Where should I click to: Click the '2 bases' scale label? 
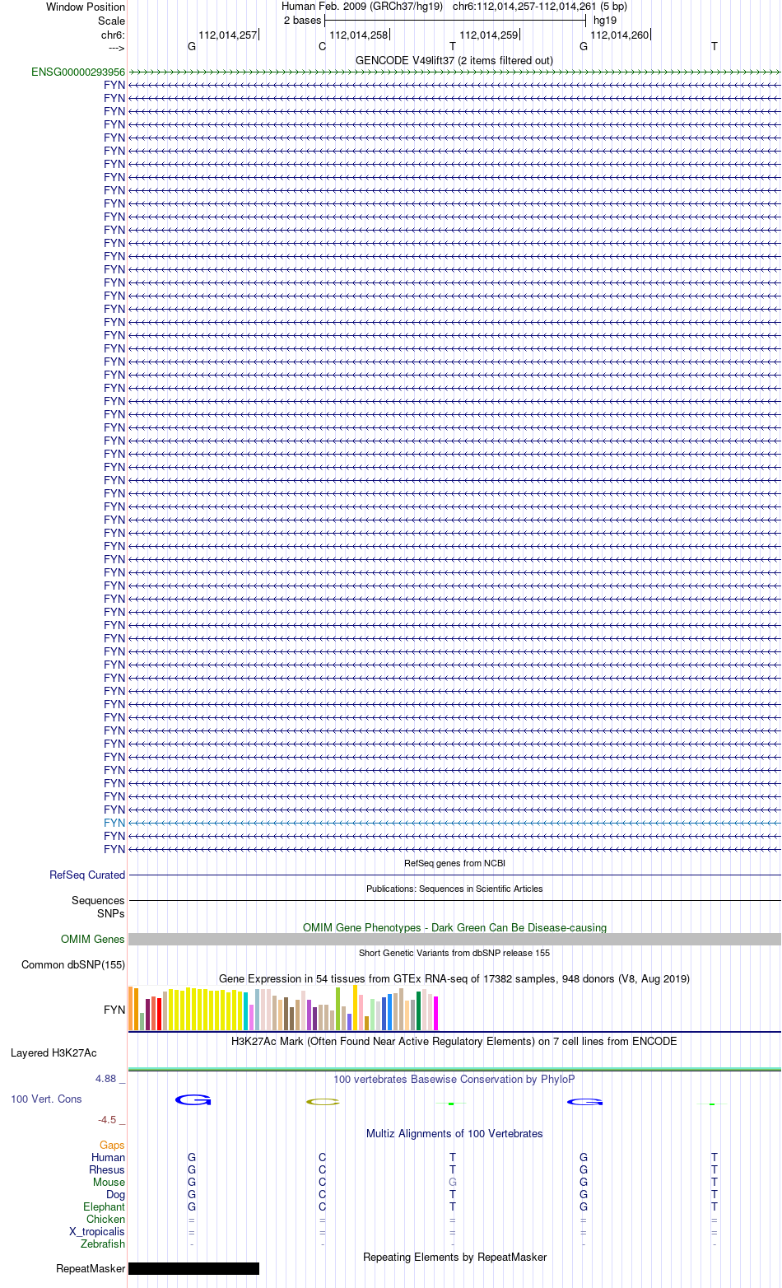pos(303,21)
